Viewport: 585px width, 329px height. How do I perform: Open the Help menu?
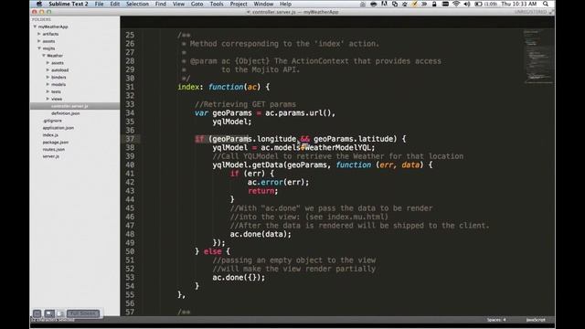pyautogui.click(x=285, y=4)
